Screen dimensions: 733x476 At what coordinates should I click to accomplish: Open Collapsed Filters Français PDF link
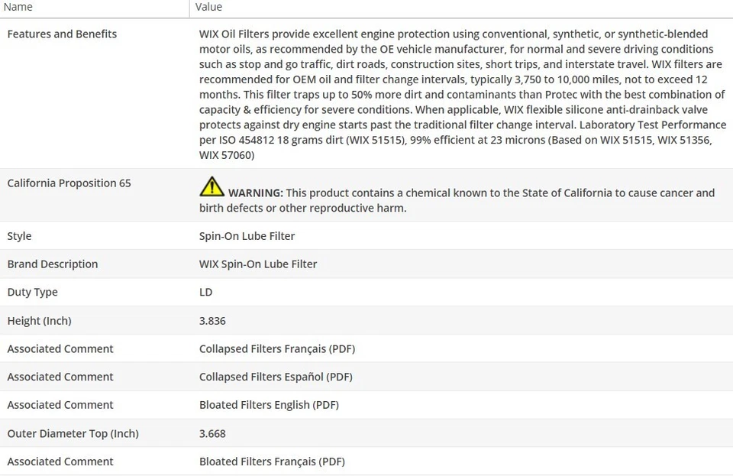(277, 349)
